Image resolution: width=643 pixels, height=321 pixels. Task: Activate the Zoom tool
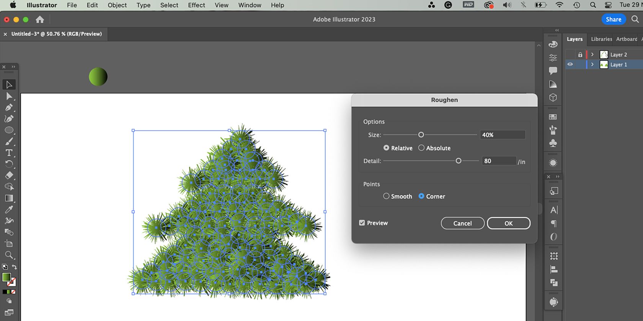(x=9, y=255)
